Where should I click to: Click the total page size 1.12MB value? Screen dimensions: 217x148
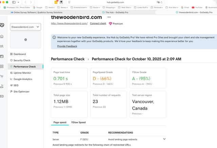coord(61,101)
